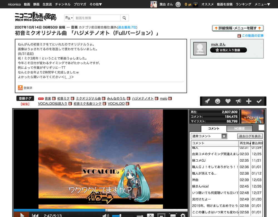The image size is (278, 217).
Task: Switch to the コメント tab
Action: point(214,129)
